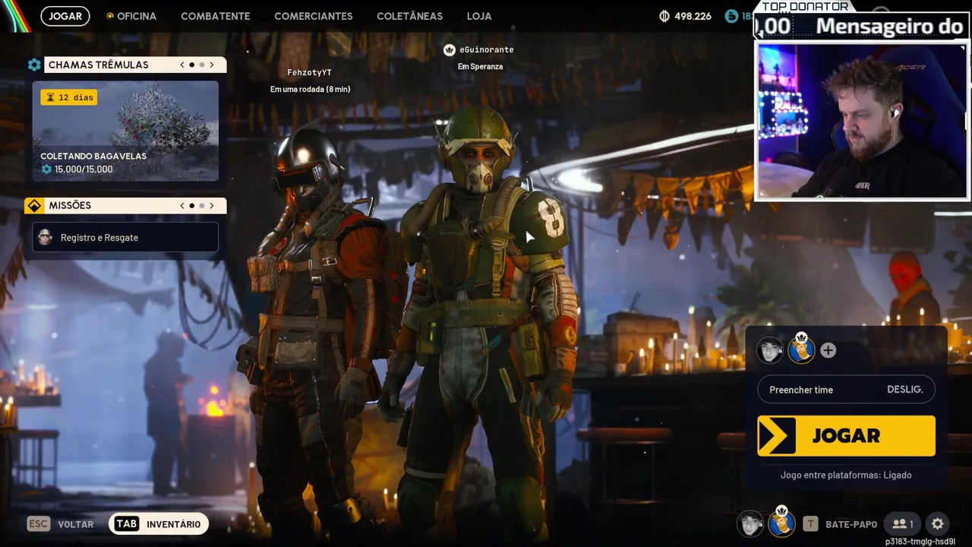Click the Registro e Resgate character portrait
Screen dimensions: 972x547
point(46,237)
